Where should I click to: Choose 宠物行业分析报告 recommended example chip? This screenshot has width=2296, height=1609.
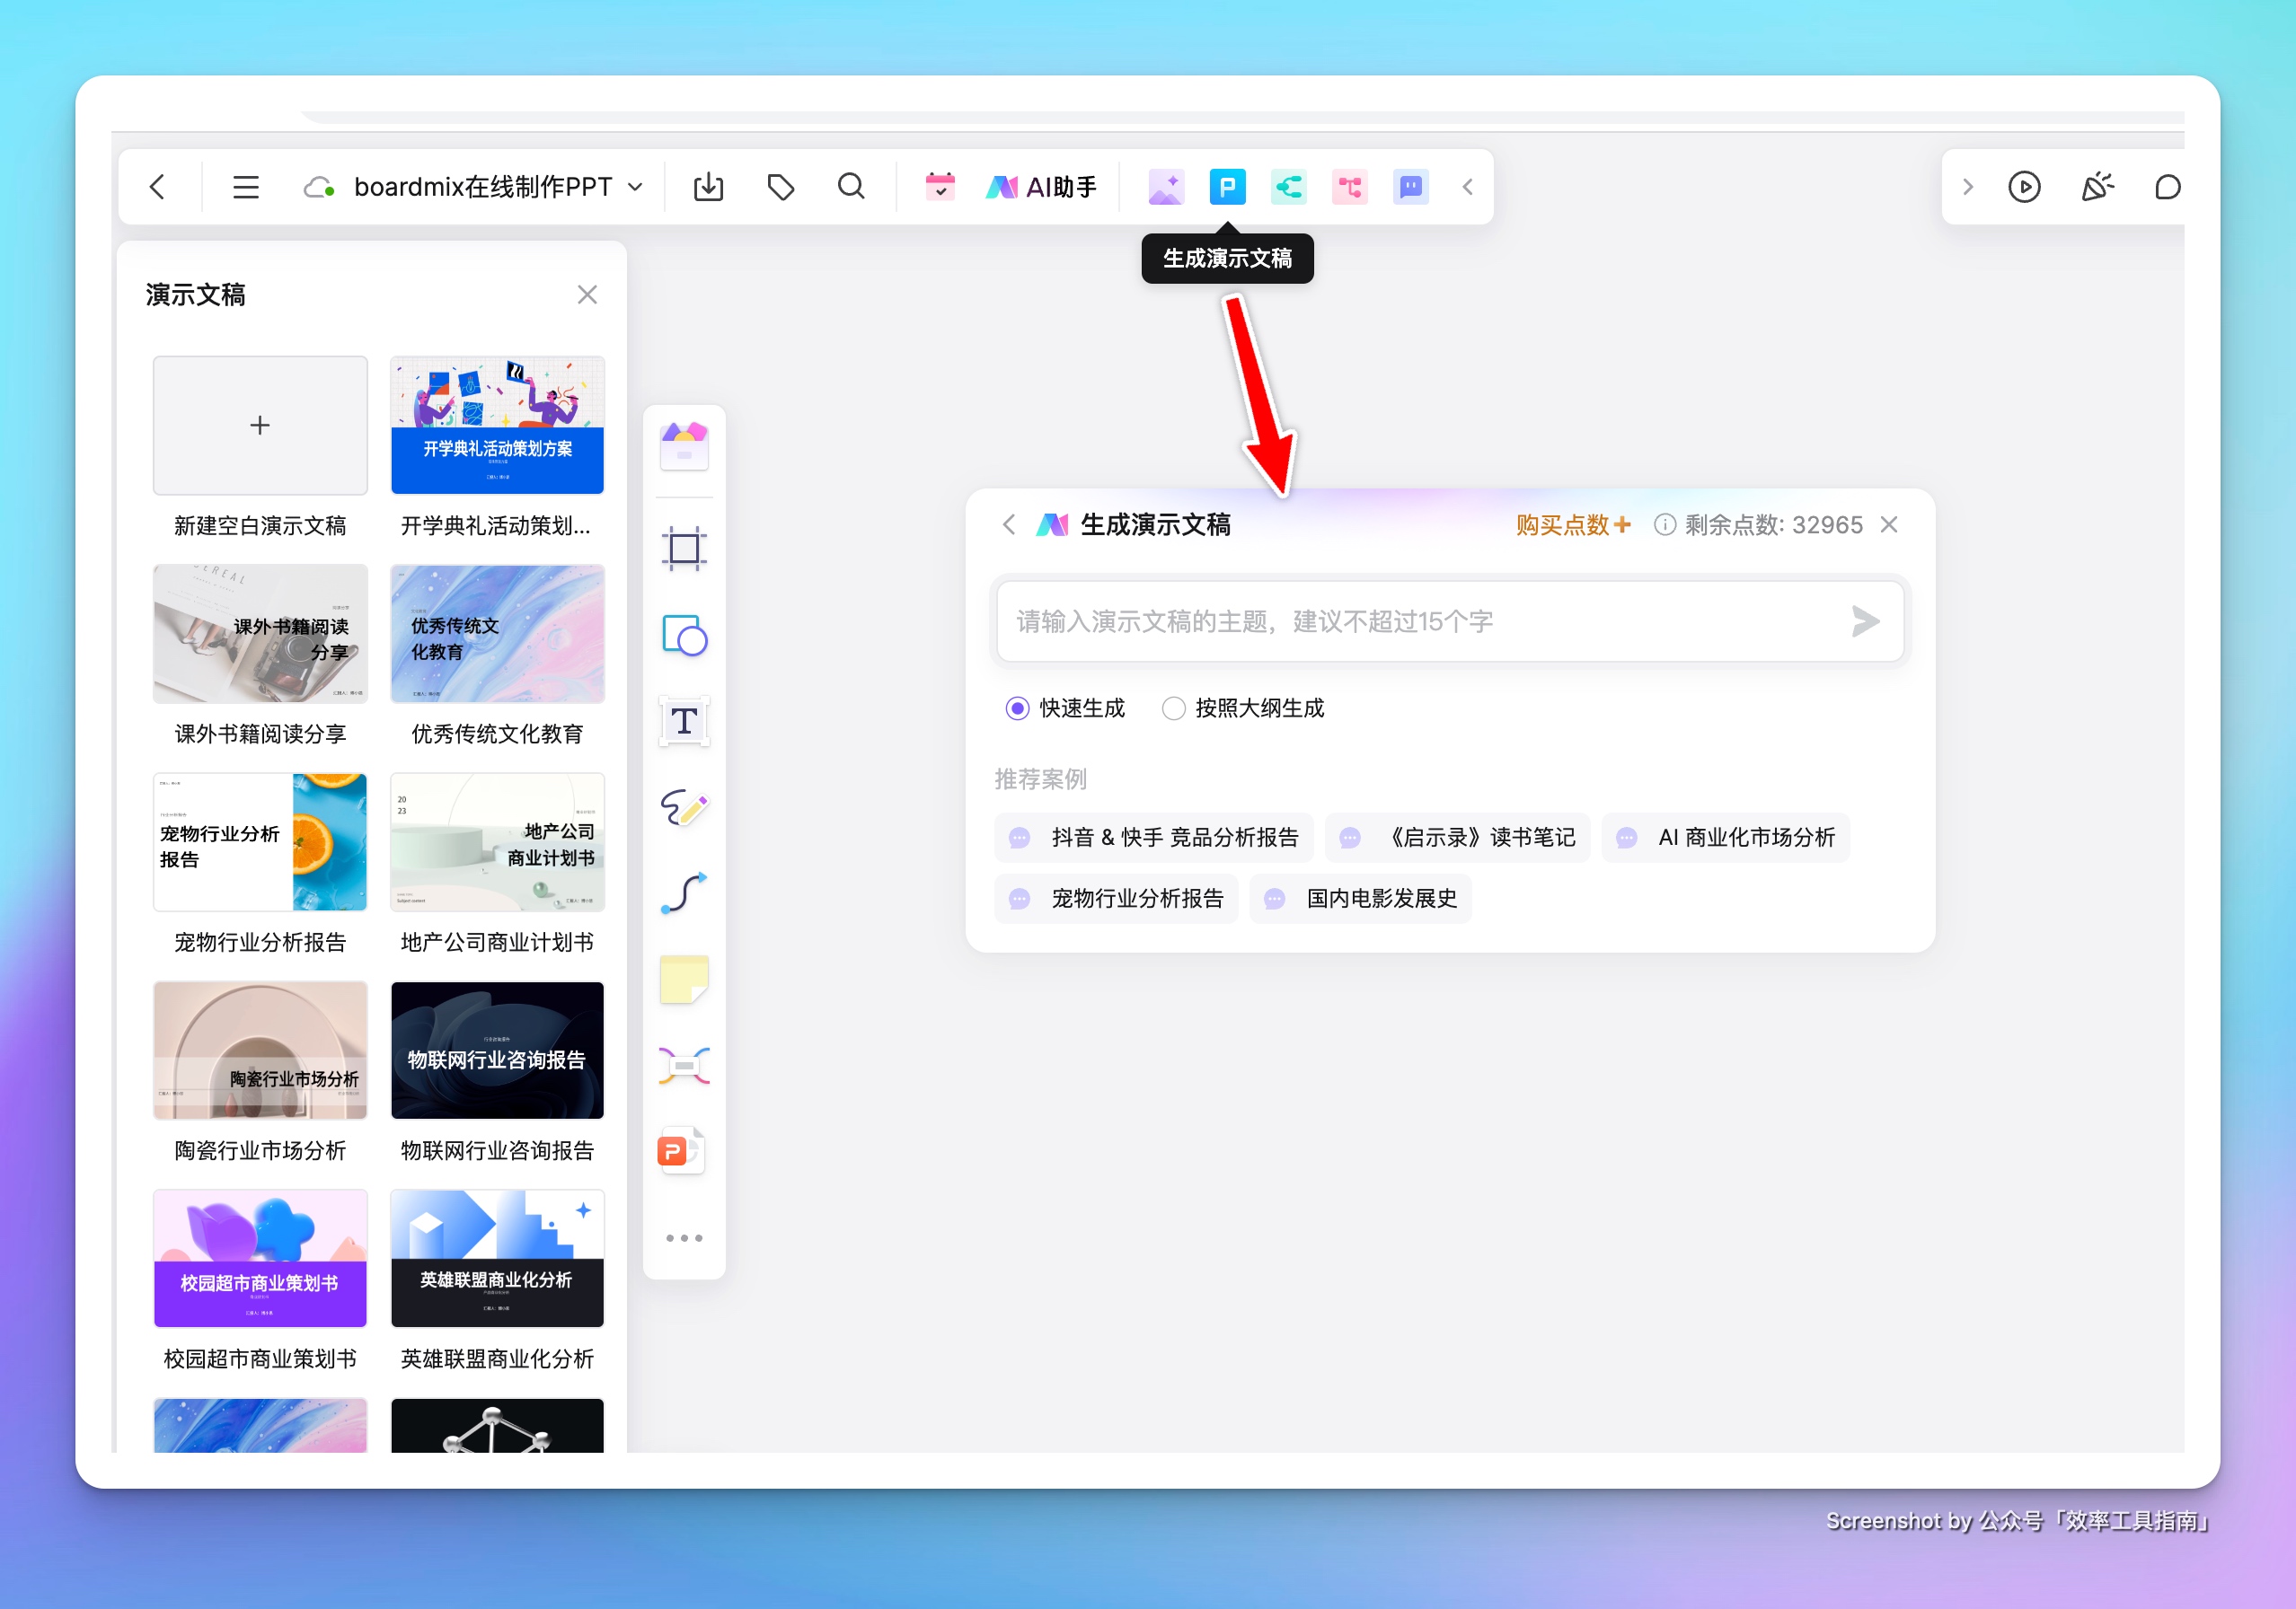point(1116,899)
